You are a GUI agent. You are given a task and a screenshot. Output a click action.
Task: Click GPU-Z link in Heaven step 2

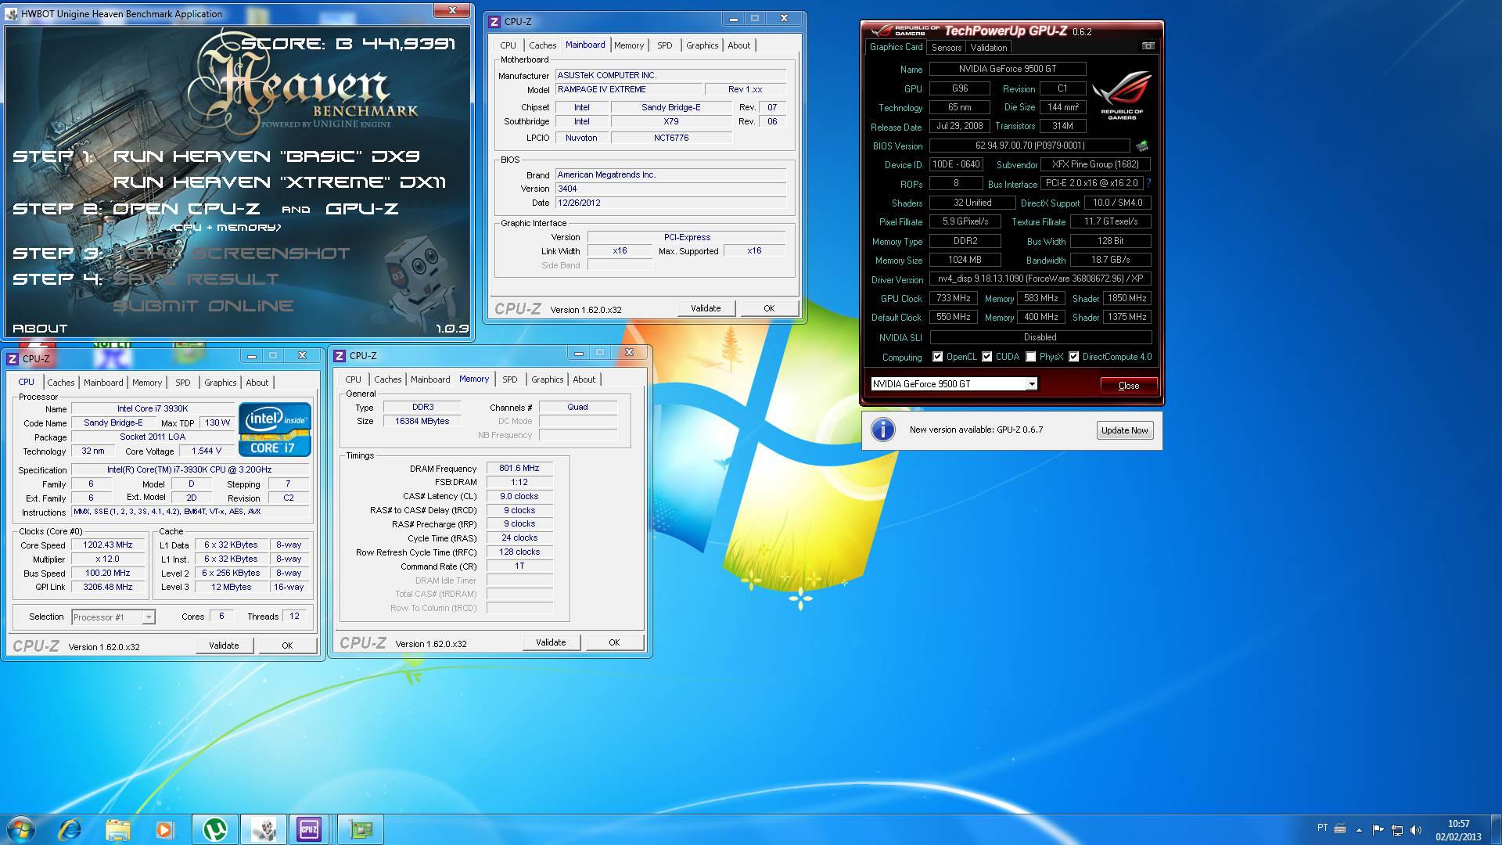362,209
